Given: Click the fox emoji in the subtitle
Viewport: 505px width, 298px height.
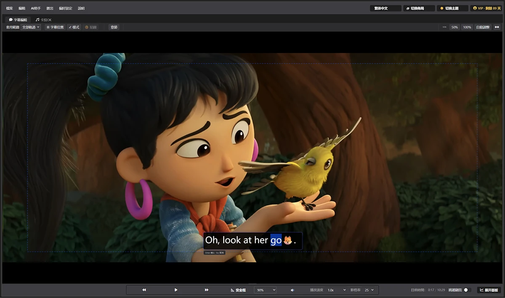Looking at the screenshot, I should coord(288,240).
